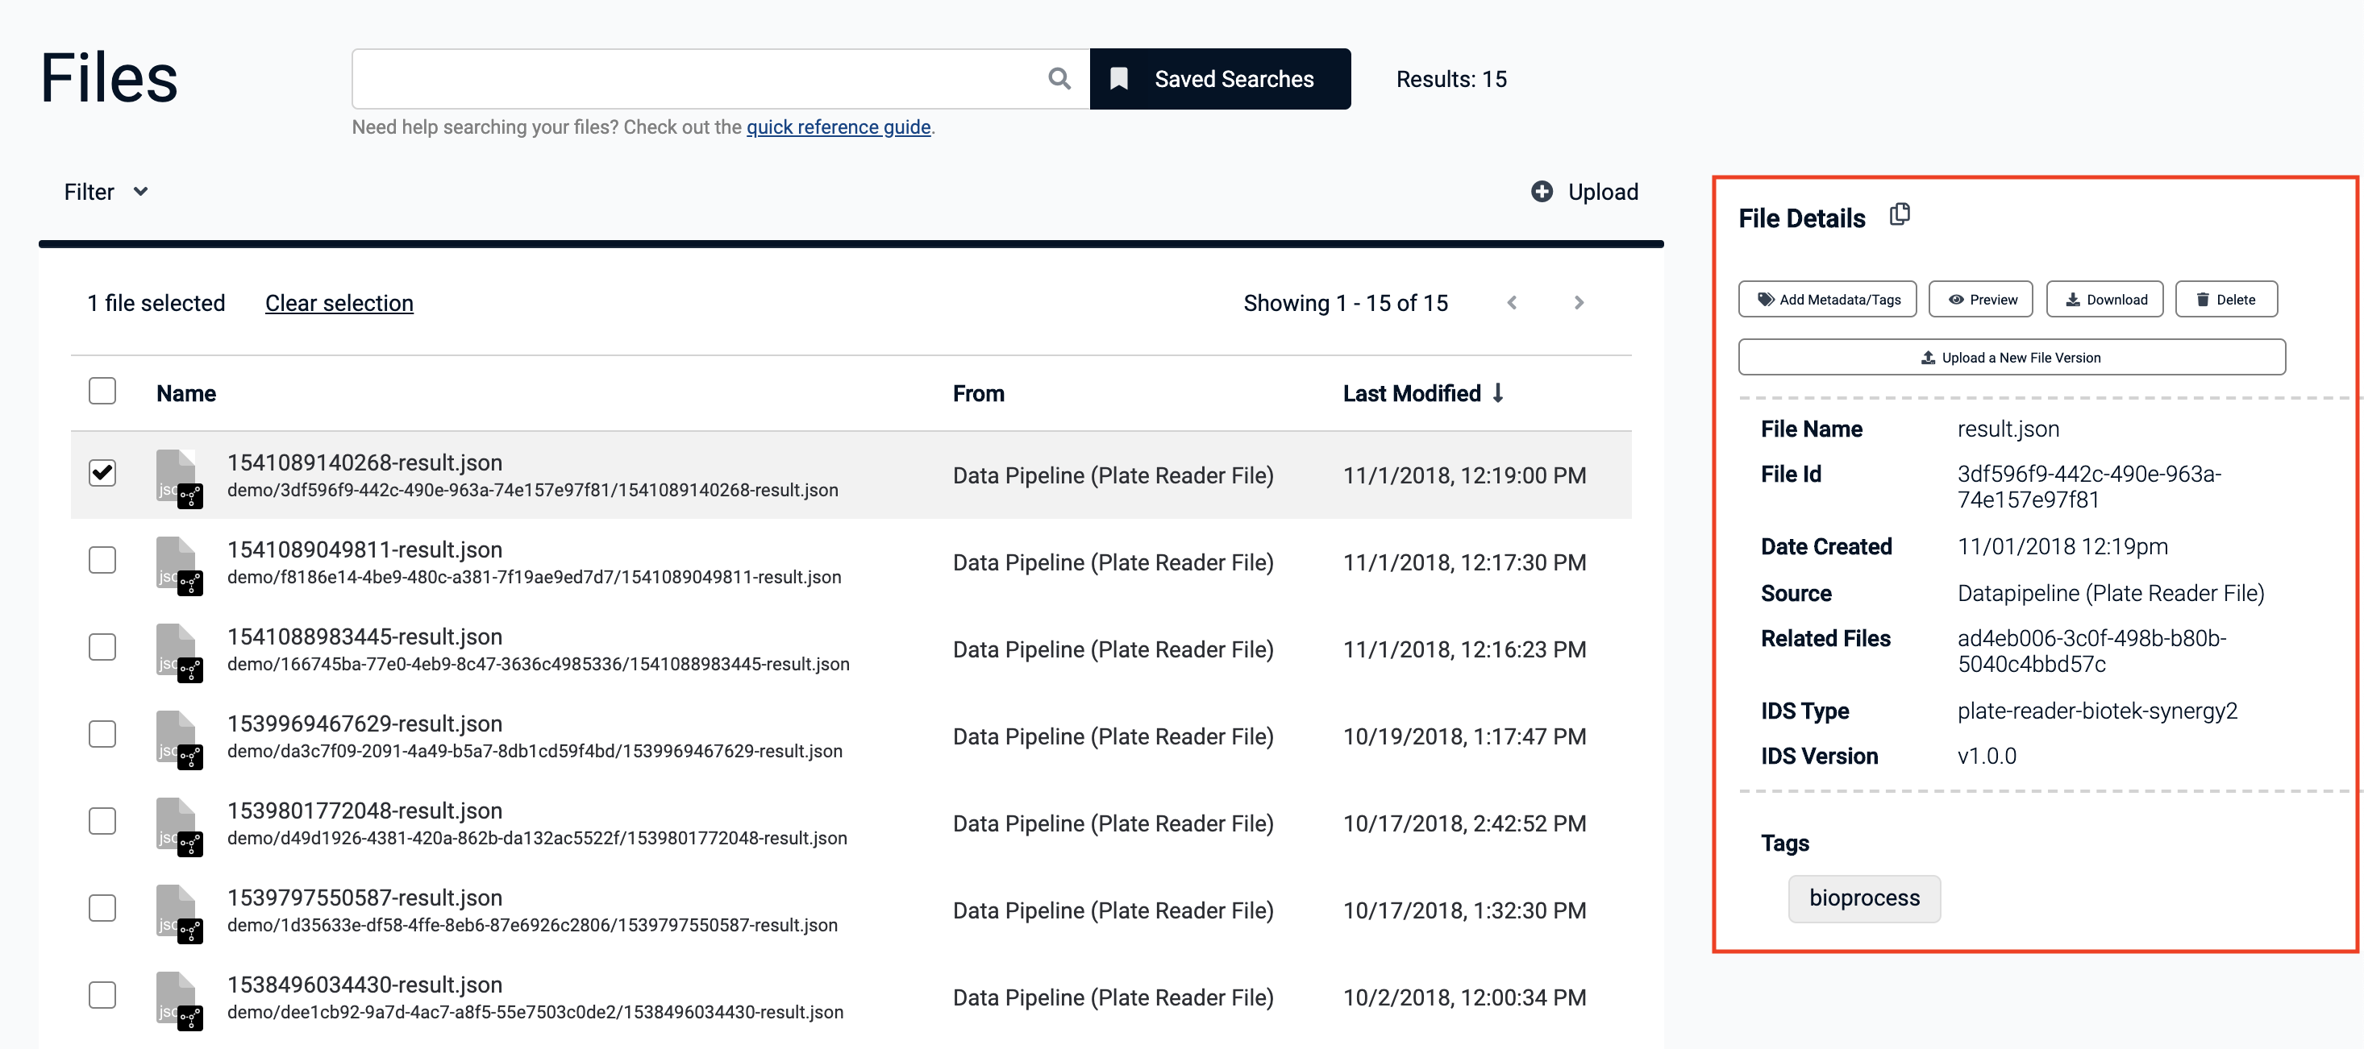
Task: Sort by Last Modified arrow
Action: click(x=1498, y=393)
